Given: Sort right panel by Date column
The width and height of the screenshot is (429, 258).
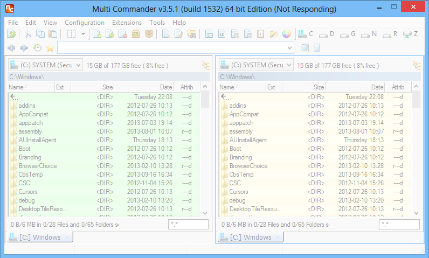Looking at the screenshot, I should [355, 87].
